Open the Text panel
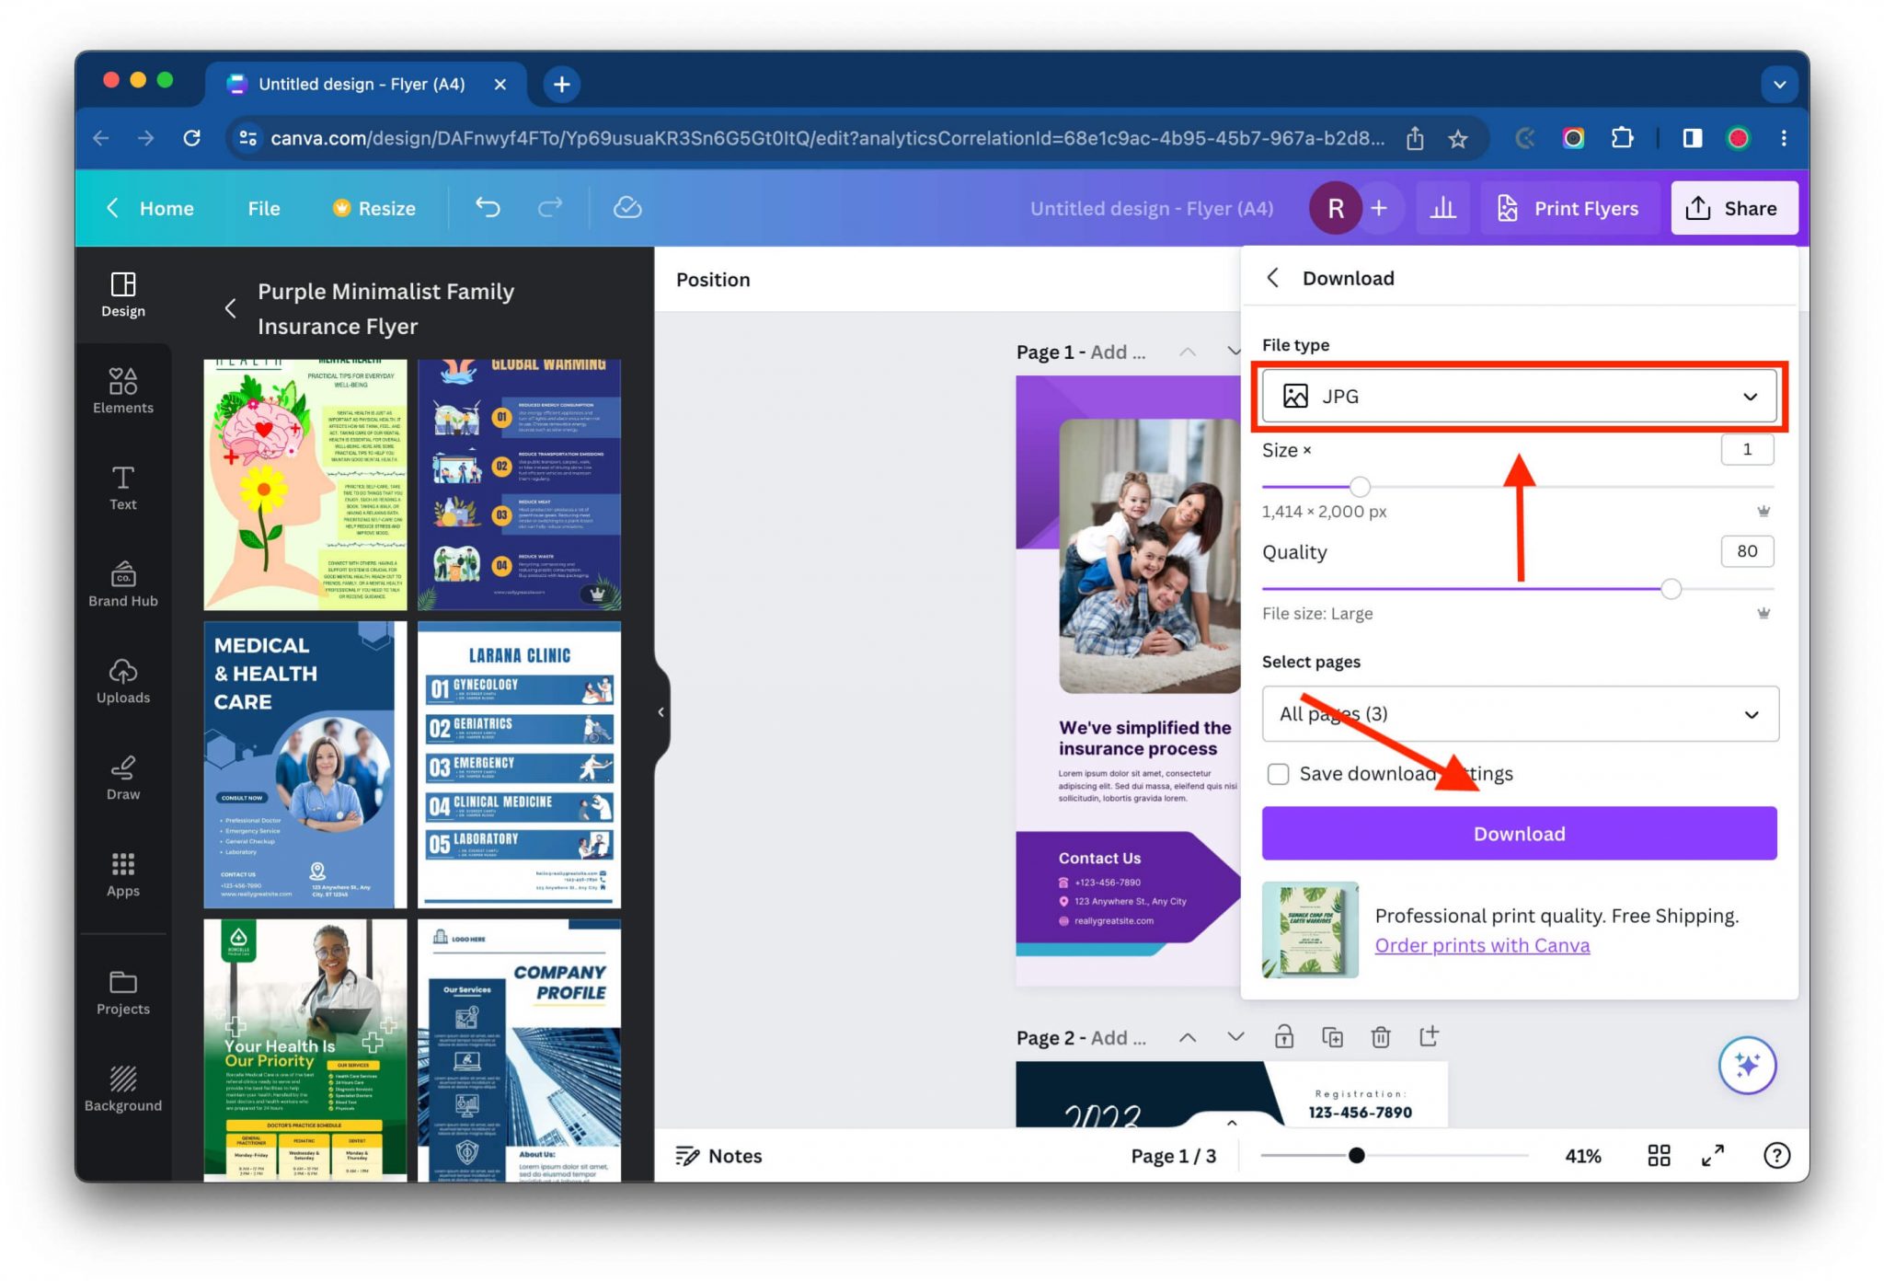1884x1281 pixels. (122, 489)
